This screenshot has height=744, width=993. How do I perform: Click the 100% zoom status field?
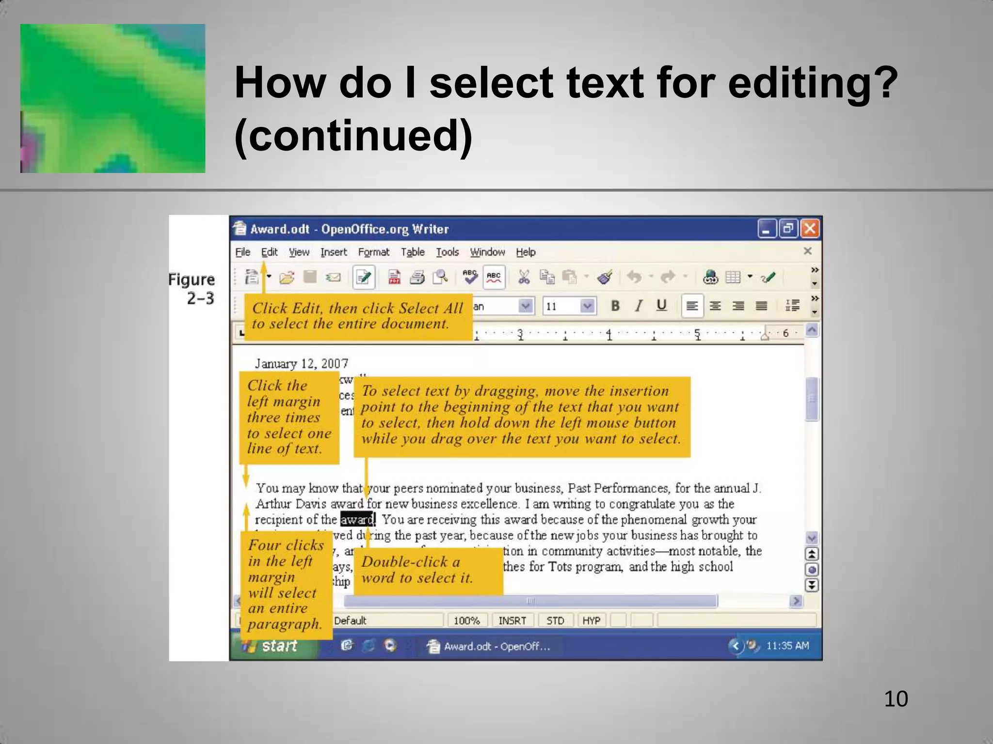[x=466, y=620]
